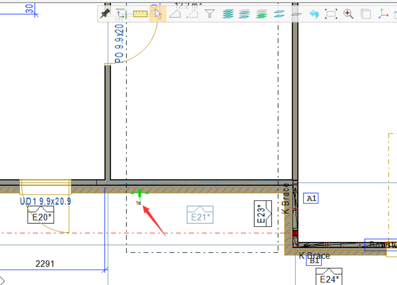Select the E24* elevation marker
This screenshot has width=397, height=285.
(329, 277)
